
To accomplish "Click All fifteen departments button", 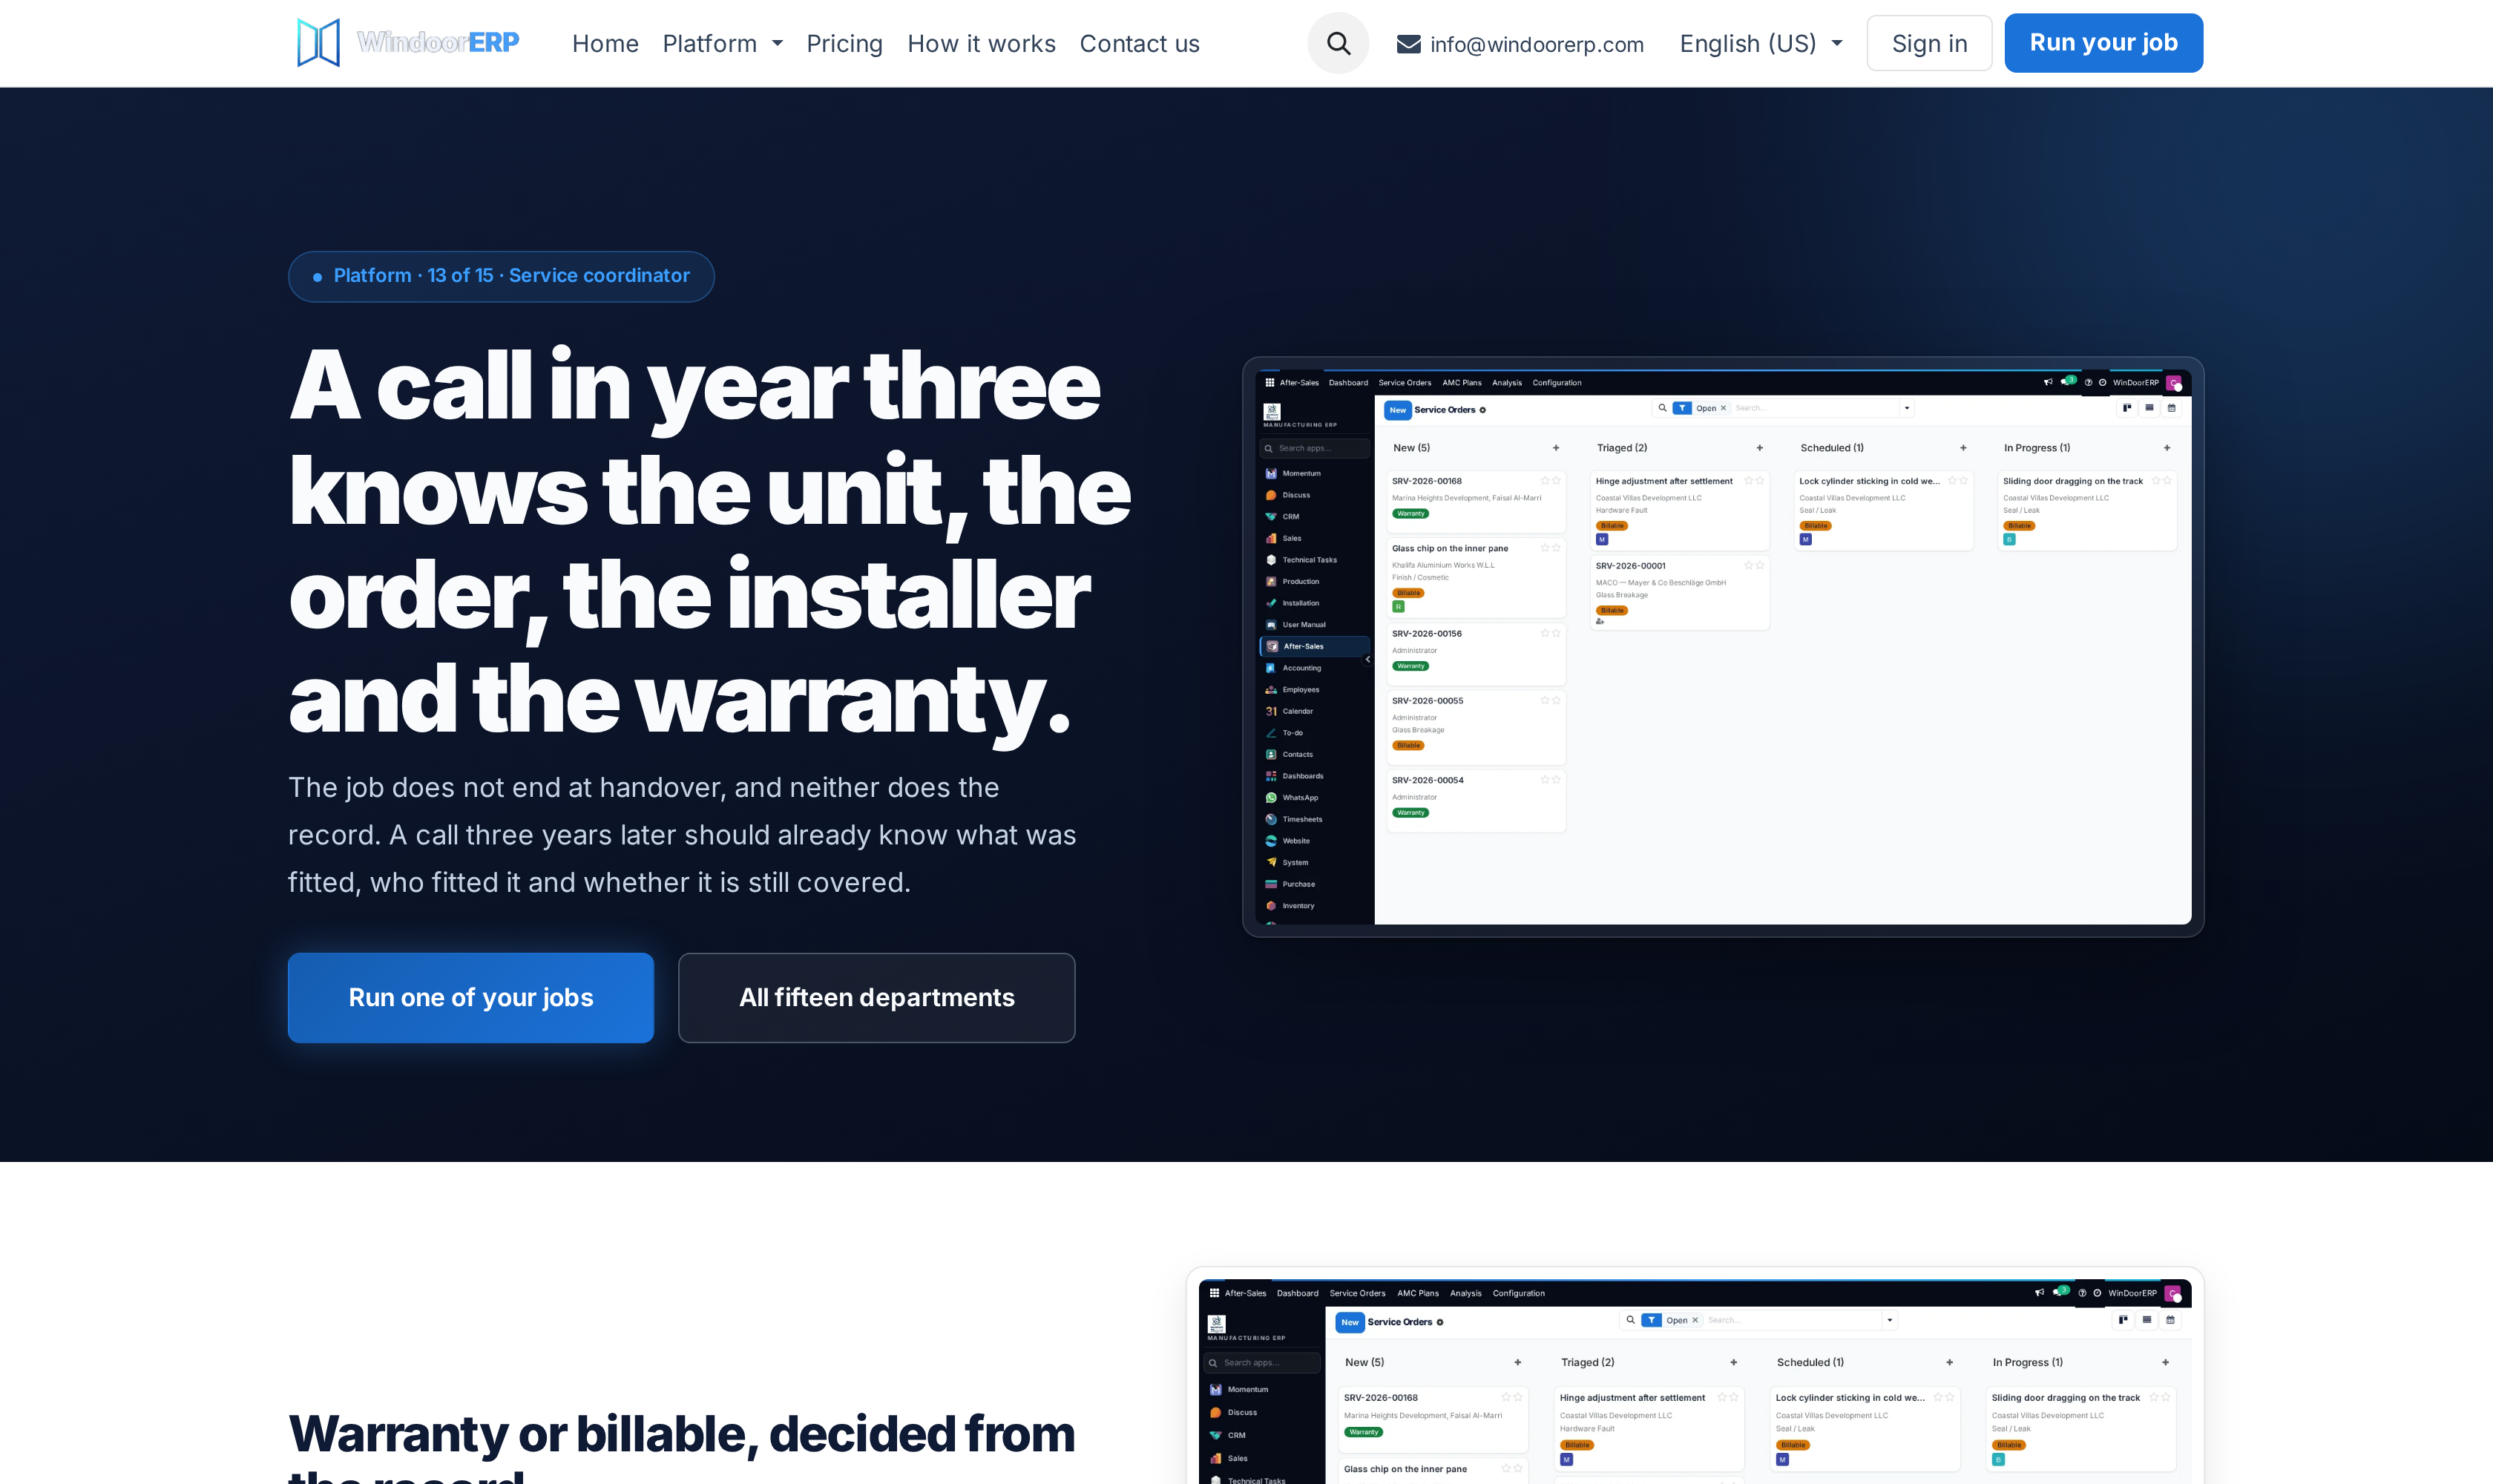I will pyautogui.click(x=877, y=998).
